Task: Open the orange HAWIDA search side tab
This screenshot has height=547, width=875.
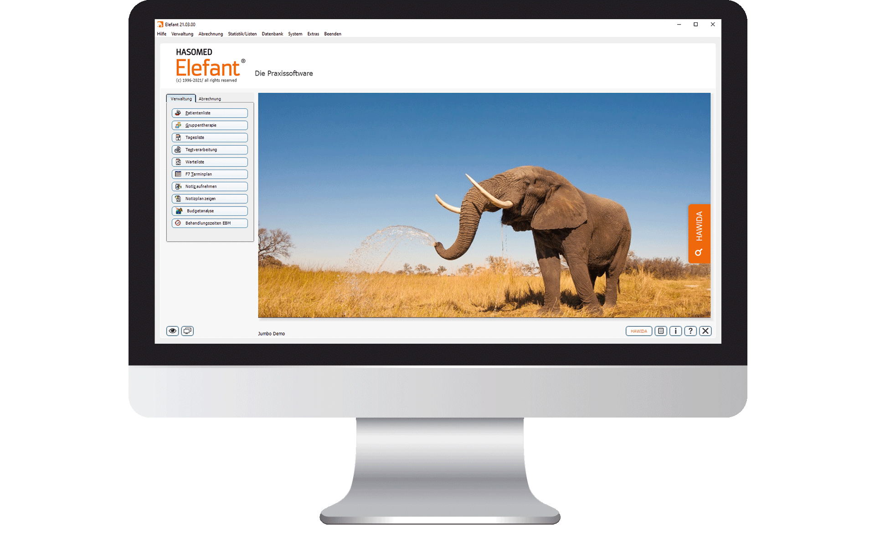Action: pos(699,234)
